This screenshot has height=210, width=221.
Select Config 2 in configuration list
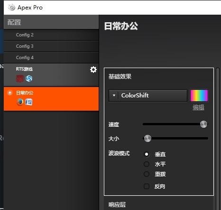tap(51, 35)
